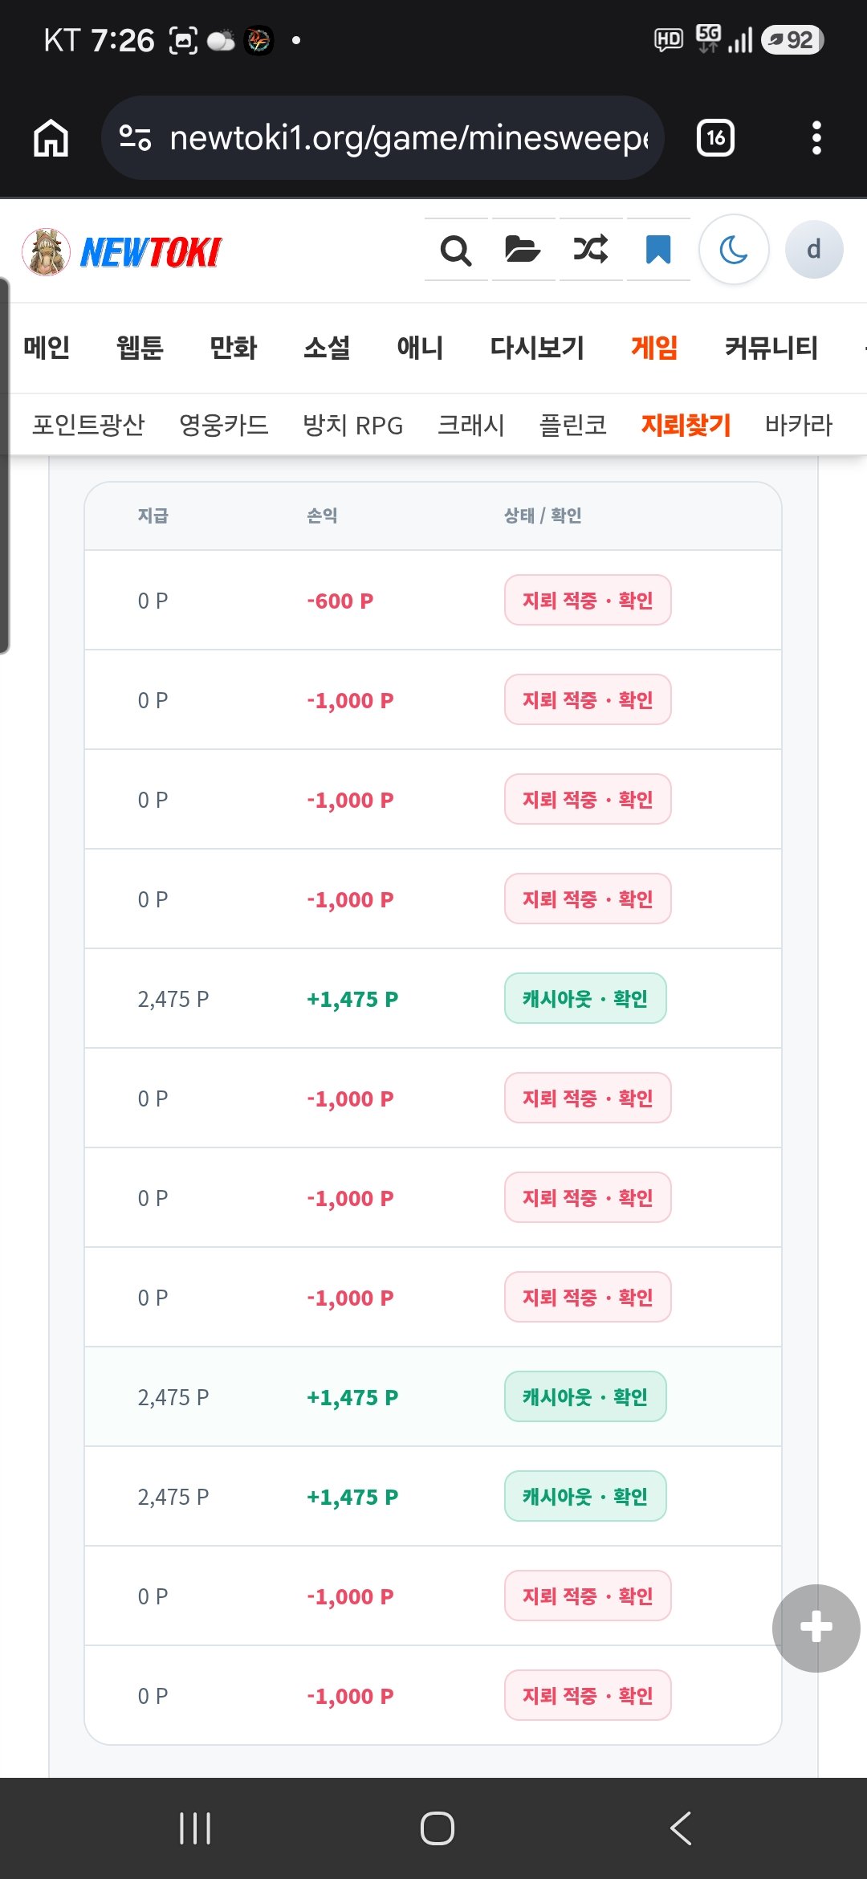The width and height of the screenshot is (867, 1879).
Task: Click 지뢰 적중 확인 on -600 P row
Action: click(x=588, y=600)
